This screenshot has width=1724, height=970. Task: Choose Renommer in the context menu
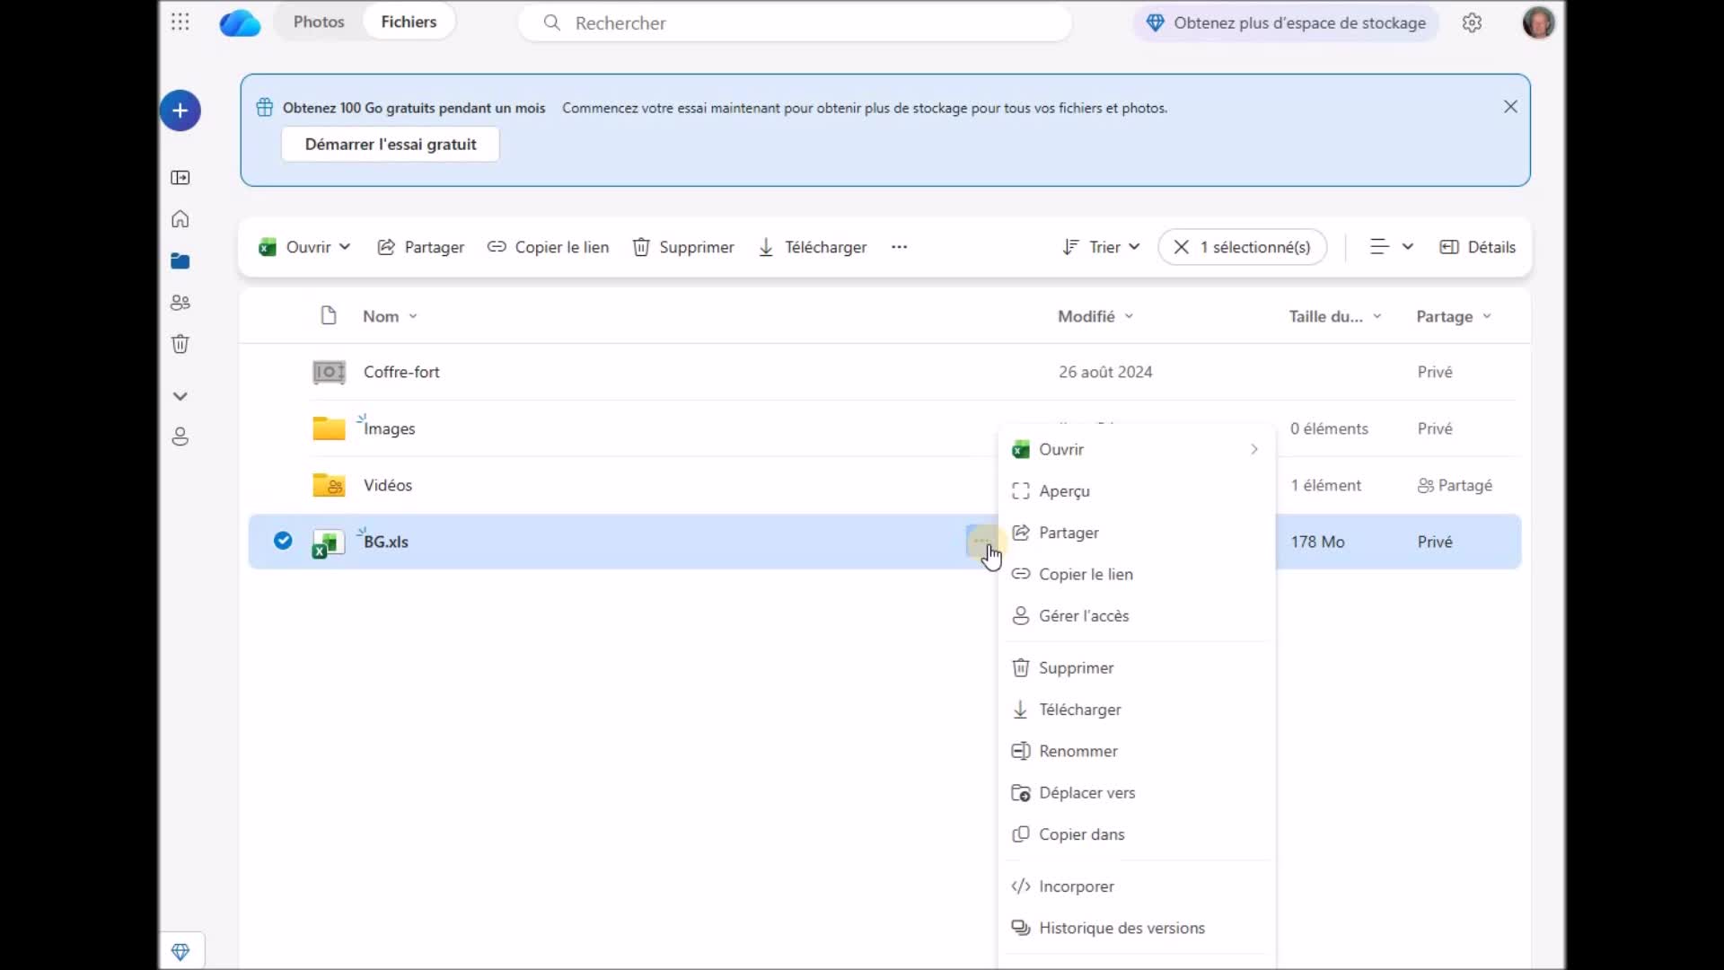click(x=1077, y=751)
